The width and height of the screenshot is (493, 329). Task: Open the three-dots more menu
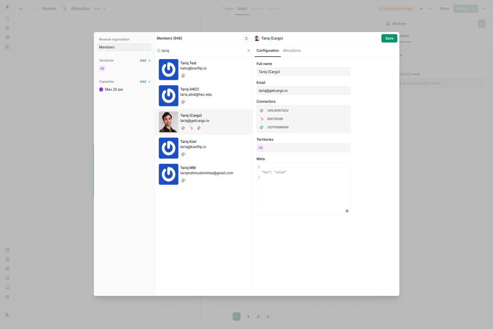484,9
